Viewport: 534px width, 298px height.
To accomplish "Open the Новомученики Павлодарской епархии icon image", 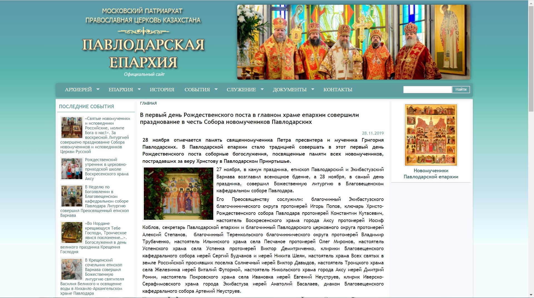I will [431, 135].
